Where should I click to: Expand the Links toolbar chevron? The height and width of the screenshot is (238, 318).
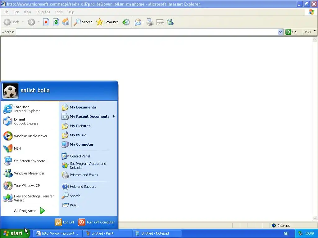point(315,31)
